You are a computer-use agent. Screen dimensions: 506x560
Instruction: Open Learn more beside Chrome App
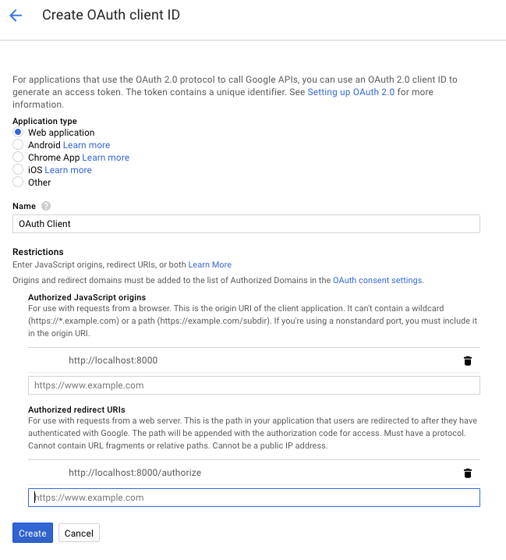[x=106, y=158]
